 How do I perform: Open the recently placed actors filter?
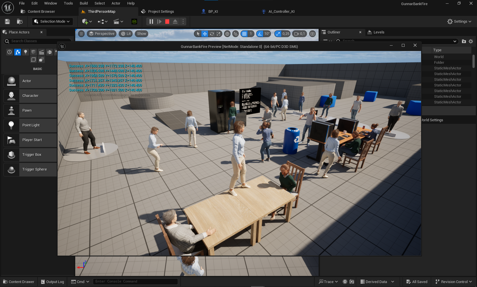10,52
